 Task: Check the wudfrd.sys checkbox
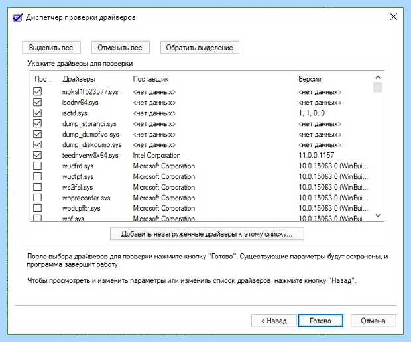pyautogui.click(x=38, y=166)
